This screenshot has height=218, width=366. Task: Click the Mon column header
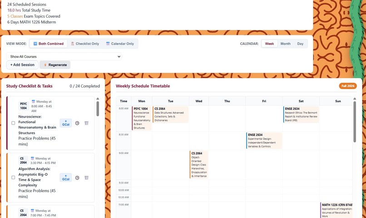(x=142, y=101)
